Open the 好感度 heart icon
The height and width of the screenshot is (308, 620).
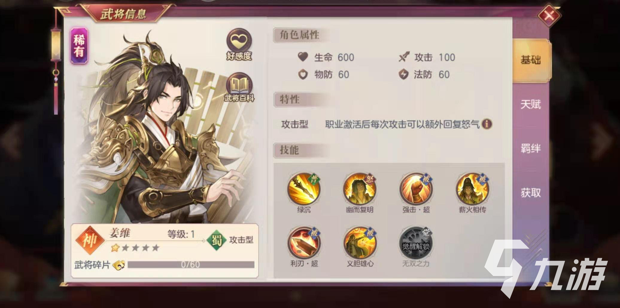239,44
